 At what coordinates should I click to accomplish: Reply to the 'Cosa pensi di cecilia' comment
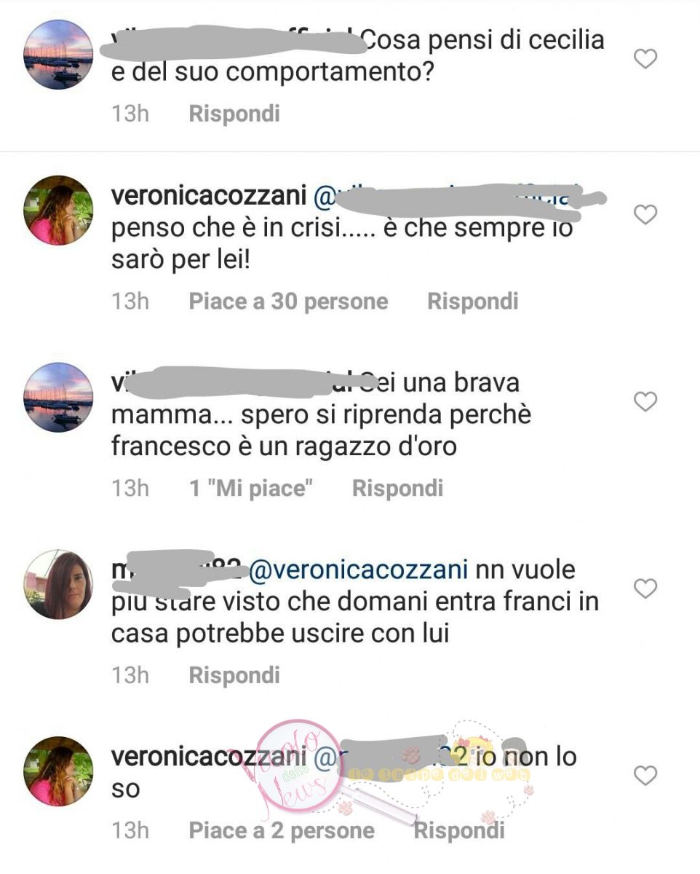(x=234, y=114)
